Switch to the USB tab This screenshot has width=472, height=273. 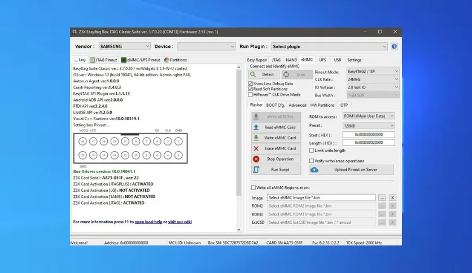338,60
